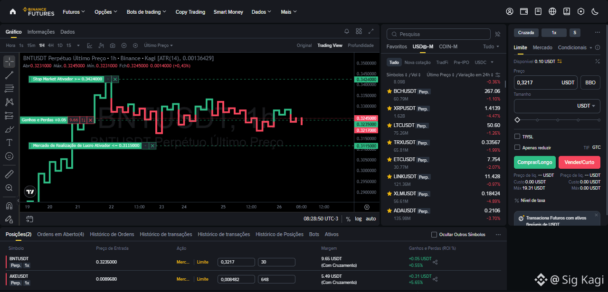
Task: Go to the Binance home icon
Action: 13,11
